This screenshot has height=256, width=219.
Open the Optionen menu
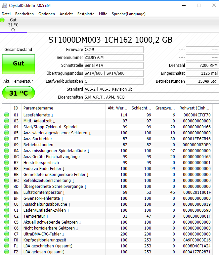coord(47,14)
